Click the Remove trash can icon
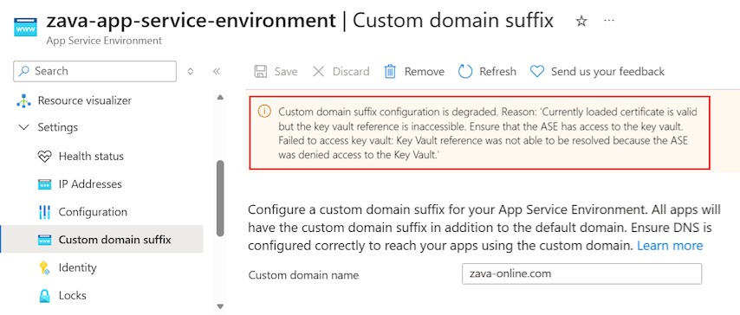The height and width of the screenshot is (315, 740). (390, 71)
